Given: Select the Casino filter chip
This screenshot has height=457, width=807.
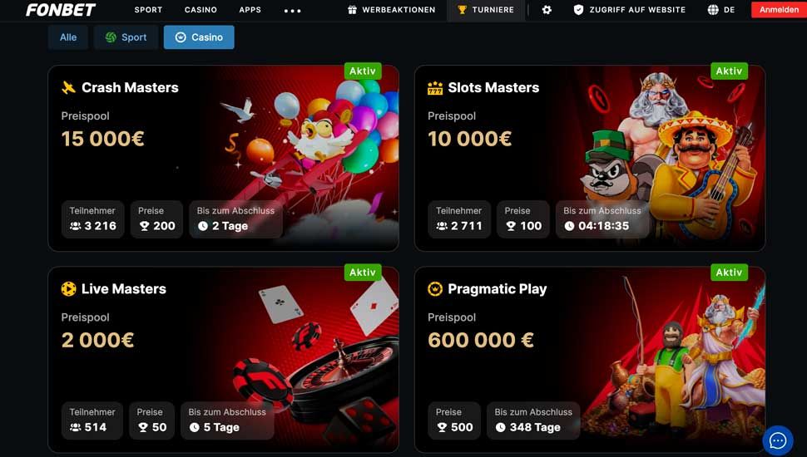Looking at the screenshot, I should (x=199, y=37).
